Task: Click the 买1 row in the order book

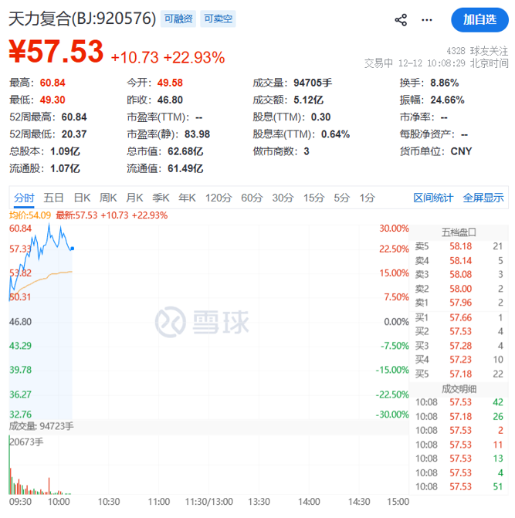Action: coord(459,317)
